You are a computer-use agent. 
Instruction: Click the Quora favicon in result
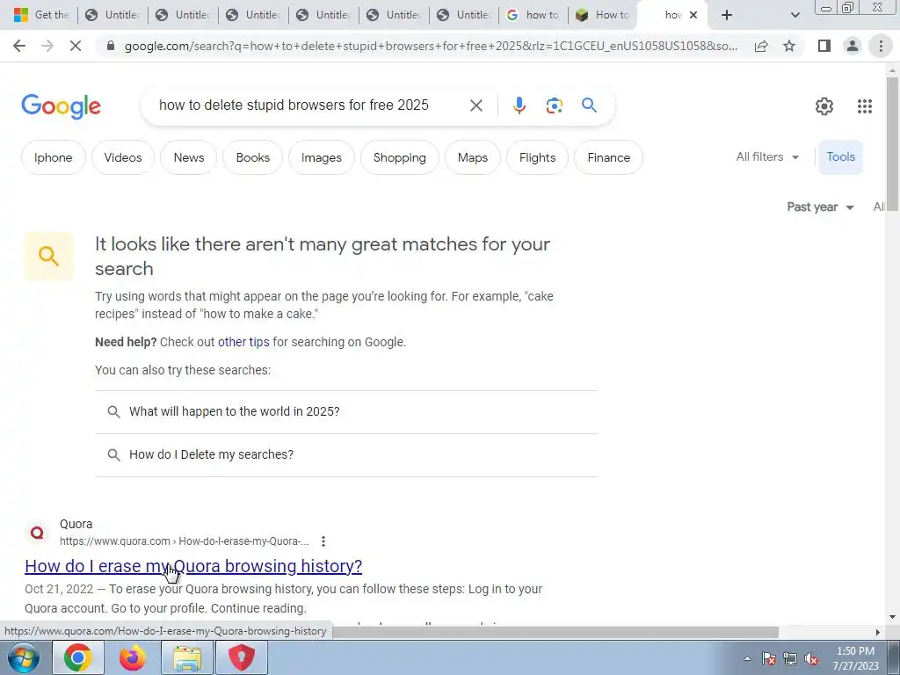tap(37, 533)
